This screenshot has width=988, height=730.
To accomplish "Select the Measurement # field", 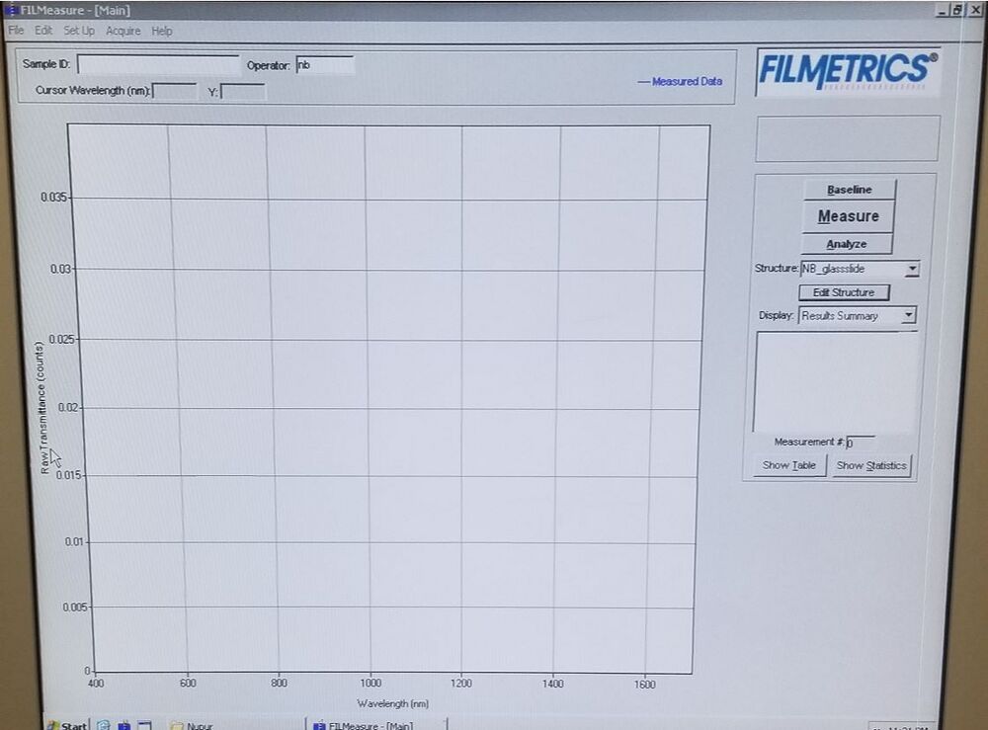I will pos(860,443).
